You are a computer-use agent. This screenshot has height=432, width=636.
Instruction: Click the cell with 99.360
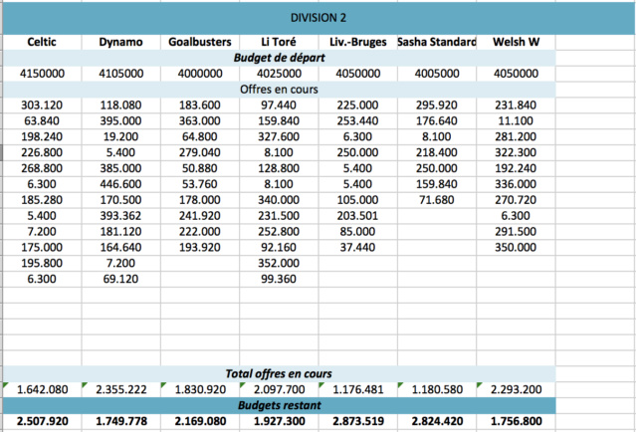(x=279, y=279)
